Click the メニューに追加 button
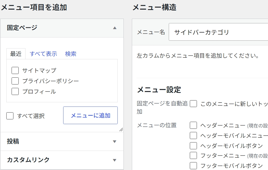The image size is (268, 170). [90, 115]
